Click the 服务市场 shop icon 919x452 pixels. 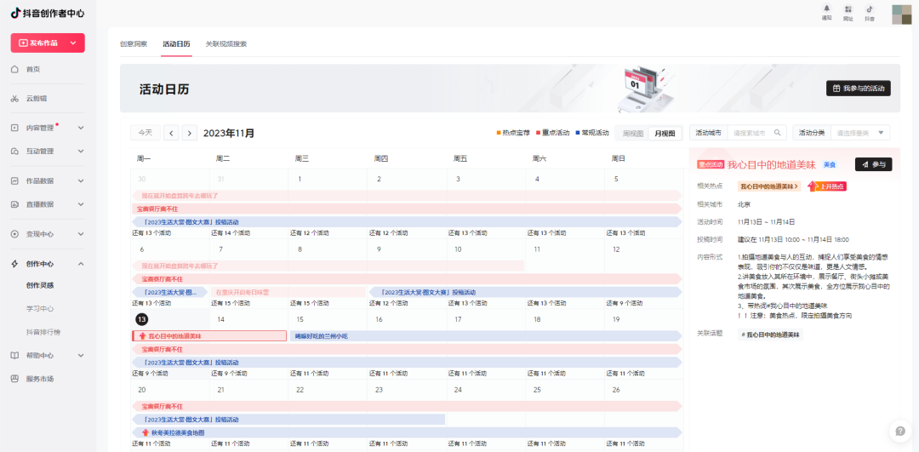point(15,379)
